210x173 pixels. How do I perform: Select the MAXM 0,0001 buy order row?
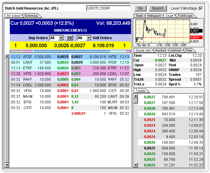tap(40, 97)
